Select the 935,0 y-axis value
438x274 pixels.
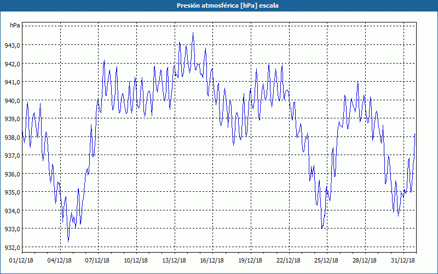pyautogui.click(x=12, y=192)
